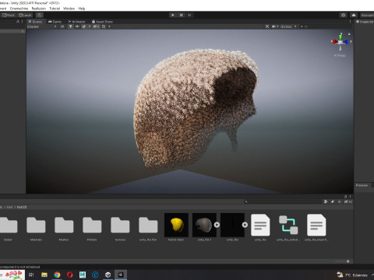Click the hair23 breadcrumb in Project path

(x=22, y=208)
